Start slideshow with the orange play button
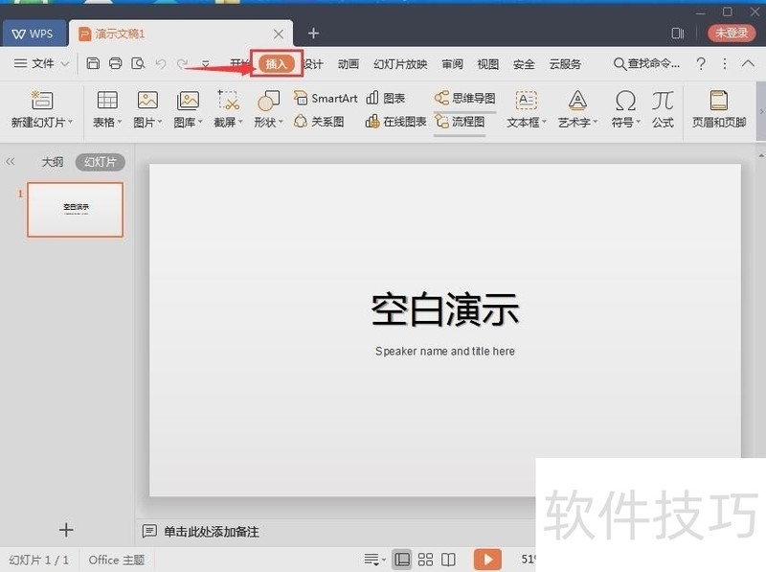 (487, 559)
